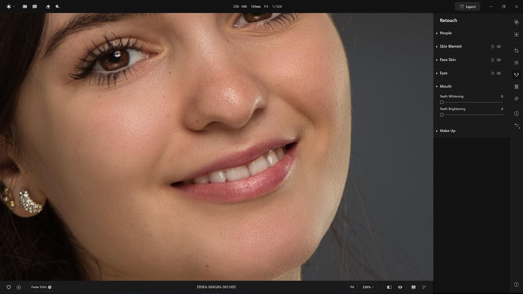
Task: Open the sparkle effects tool icon
Action: click(516, 99)
